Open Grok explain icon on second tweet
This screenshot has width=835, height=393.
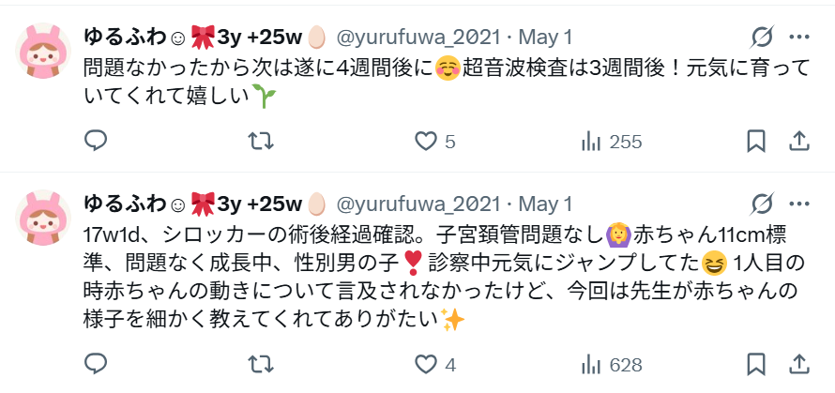[763, 204]
